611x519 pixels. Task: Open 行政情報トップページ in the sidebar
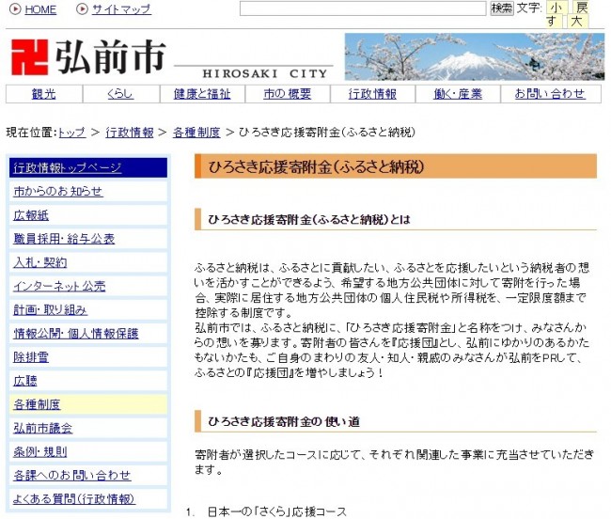(x=88, y=168)
